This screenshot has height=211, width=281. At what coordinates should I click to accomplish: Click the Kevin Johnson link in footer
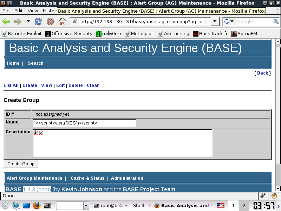(82, 189)
